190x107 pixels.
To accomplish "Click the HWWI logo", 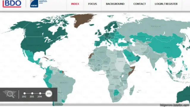I will 34,4.
